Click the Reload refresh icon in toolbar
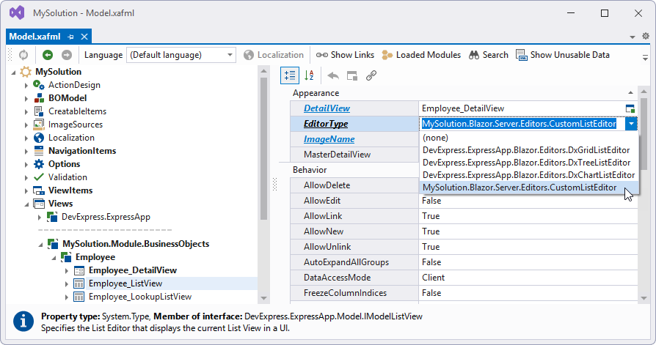The height and width of the screenshot is (345, 656). click(x=23, y=55)
